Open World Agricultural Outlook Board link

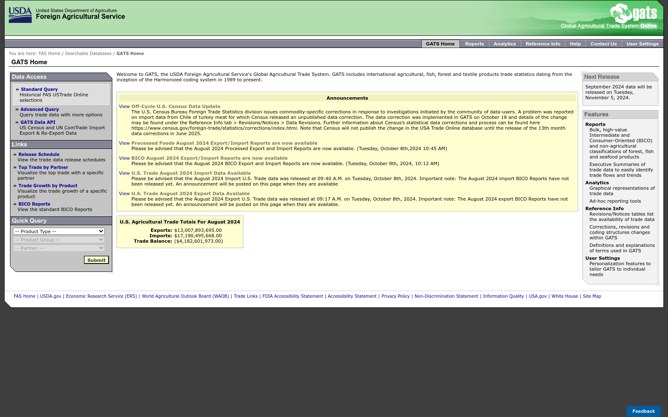click(x=185, y=296)
